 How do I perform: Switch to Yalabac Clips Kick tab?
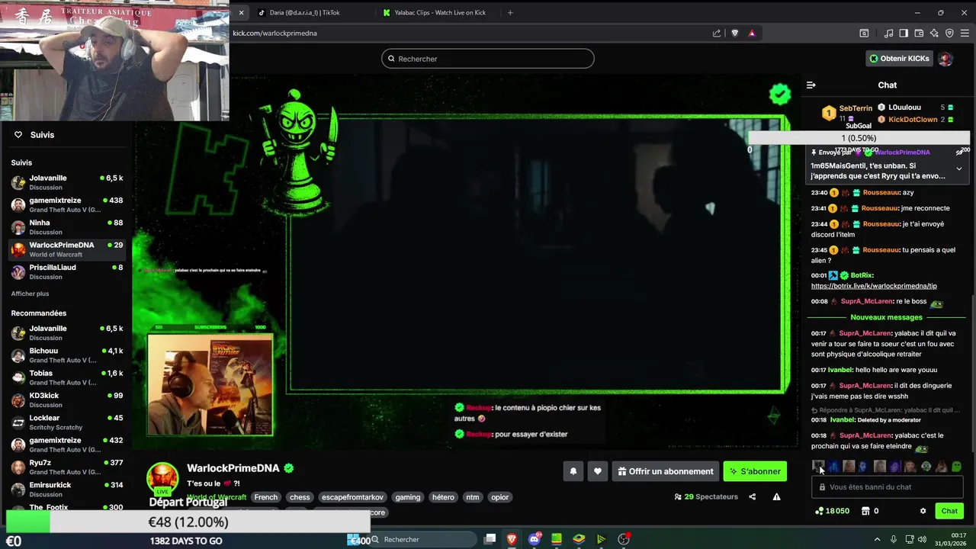(x=438, y=12)
